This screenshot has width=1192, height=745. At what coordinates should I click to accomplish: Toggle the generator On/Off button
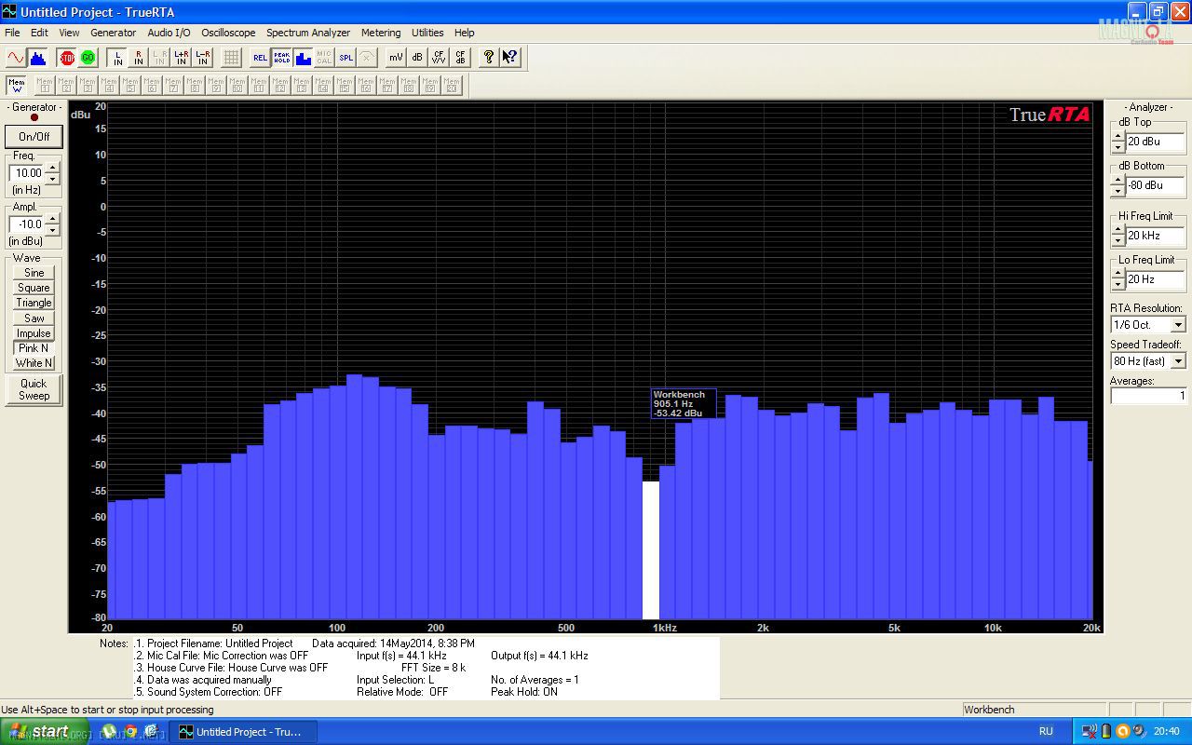point(34,136)
